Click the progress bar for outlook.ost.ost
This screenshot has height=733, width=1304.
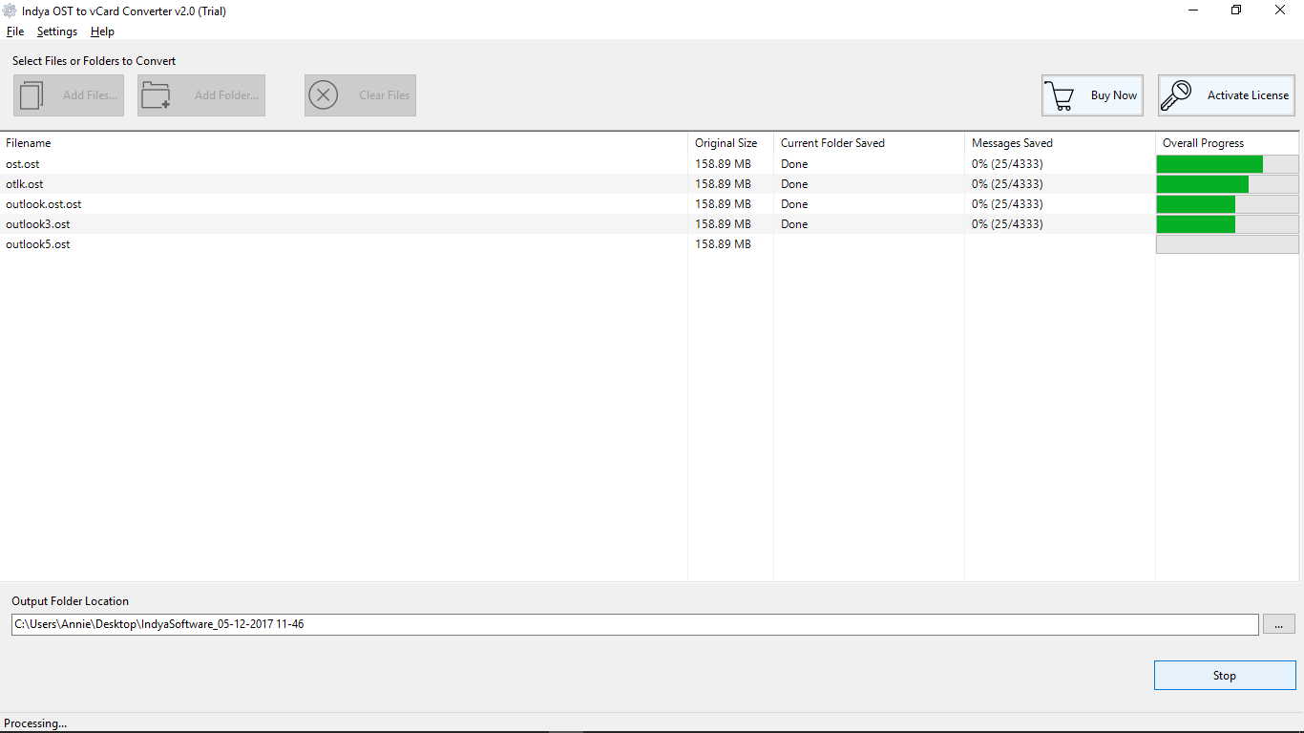click(1228, 204)
